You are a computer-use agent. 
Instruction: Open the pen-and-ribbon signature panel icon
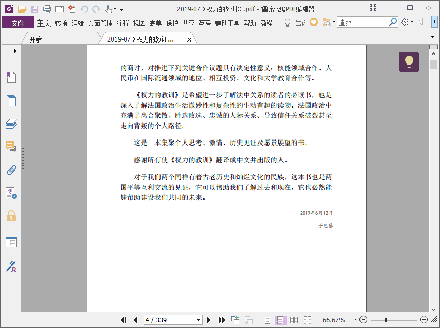click(x=11, y=266)
